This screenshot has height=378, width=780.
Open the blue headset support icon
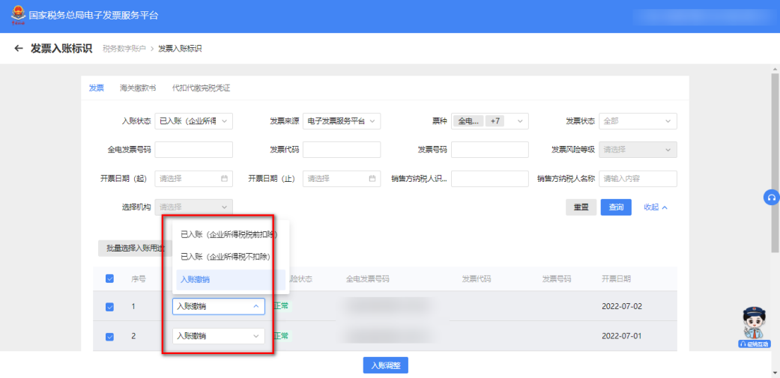pyautogui.click(x=772, y=197)
